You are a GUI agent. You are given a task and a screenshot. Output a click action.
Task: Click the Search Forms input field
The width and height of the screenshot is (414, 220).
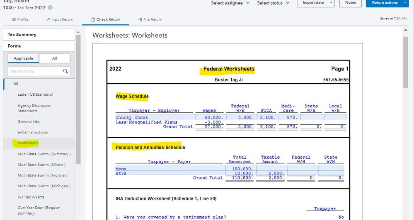(35, 71)
